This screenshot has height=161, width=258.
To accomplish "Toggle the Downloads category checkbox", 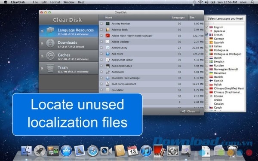I will (42, 43).
